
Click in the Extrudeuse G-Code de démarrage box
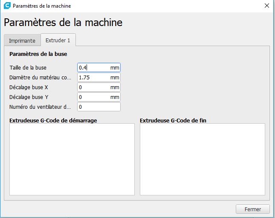click(x=72, y=159)
